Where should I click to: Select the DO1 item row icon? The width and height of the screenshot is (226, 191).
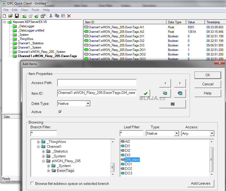pos(86,50)
